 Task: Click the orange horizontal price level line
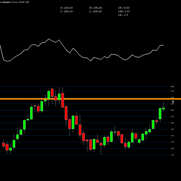(x=90, y=99)
